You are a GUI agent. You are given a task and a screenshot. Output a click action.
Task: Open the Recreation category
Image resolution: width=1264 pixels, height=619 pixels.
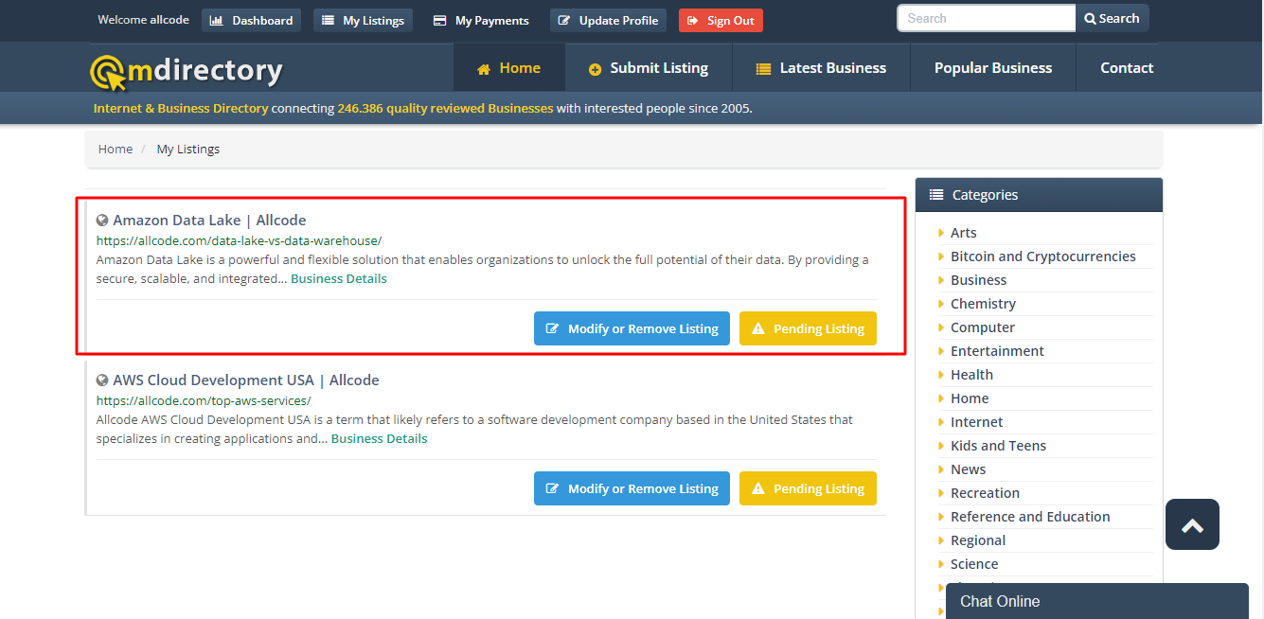coord(986,493)
